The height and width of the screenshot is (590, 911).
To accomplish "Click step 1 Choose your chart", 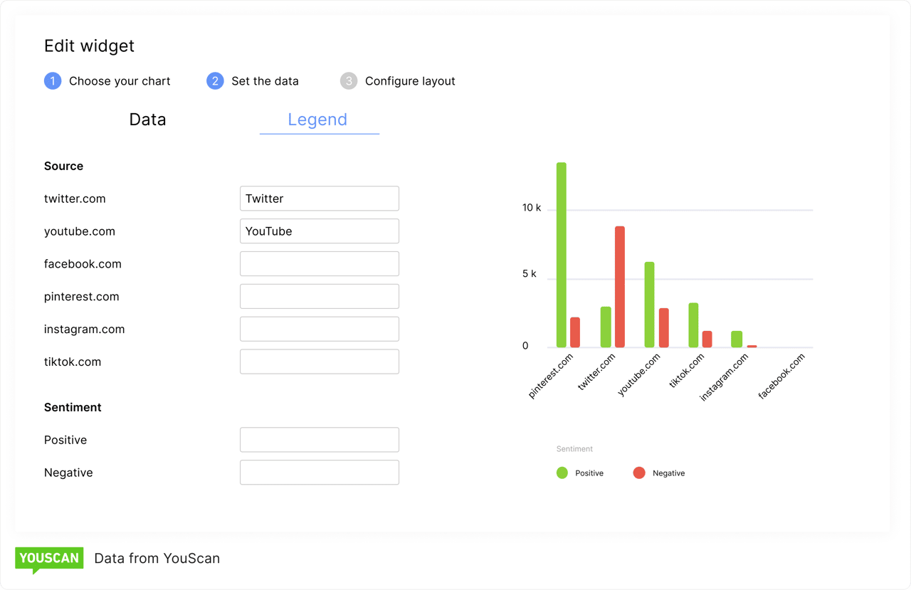I will pos(107,80).
